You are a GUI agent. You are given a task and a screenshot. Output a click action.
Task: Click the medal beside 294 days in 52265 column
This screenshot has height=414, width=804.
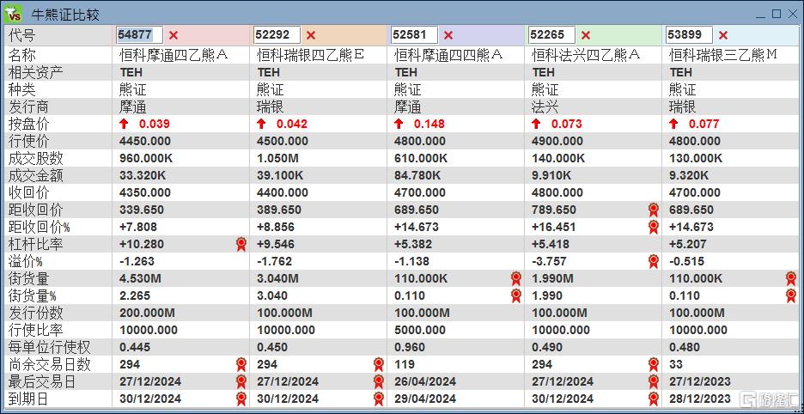coord(653,364)
